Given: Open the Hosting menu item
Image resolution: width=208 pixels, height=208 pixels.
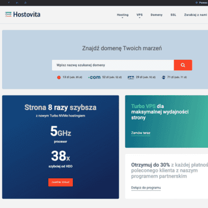Looking at the screenshot, I should tap(123, 15).
